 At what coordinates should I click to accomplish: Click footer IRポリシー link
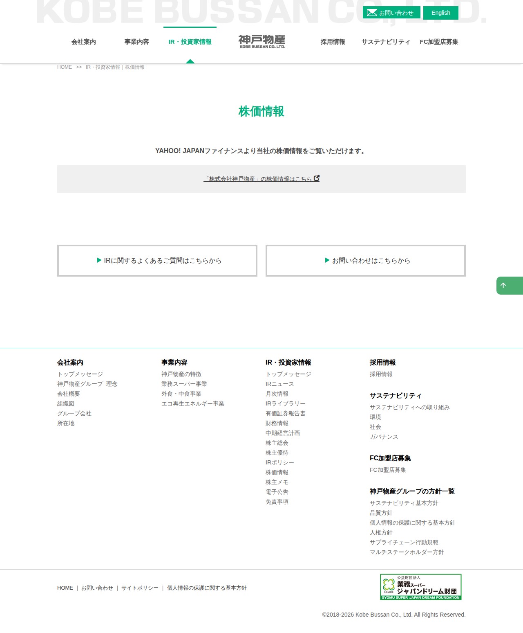tap(280, 462)
